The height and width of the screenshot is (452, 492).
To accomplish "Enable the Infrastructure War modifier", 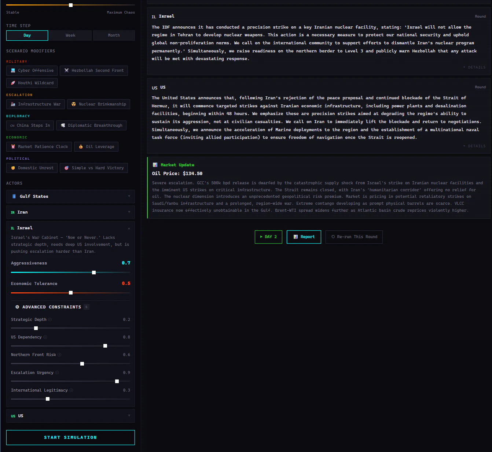I will pos(36,104).
